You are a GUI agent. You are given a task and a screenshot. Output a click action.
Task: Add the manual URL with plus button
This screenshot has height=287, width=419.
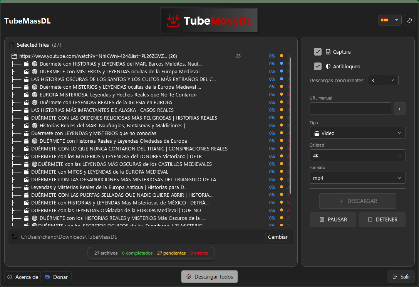399,109
